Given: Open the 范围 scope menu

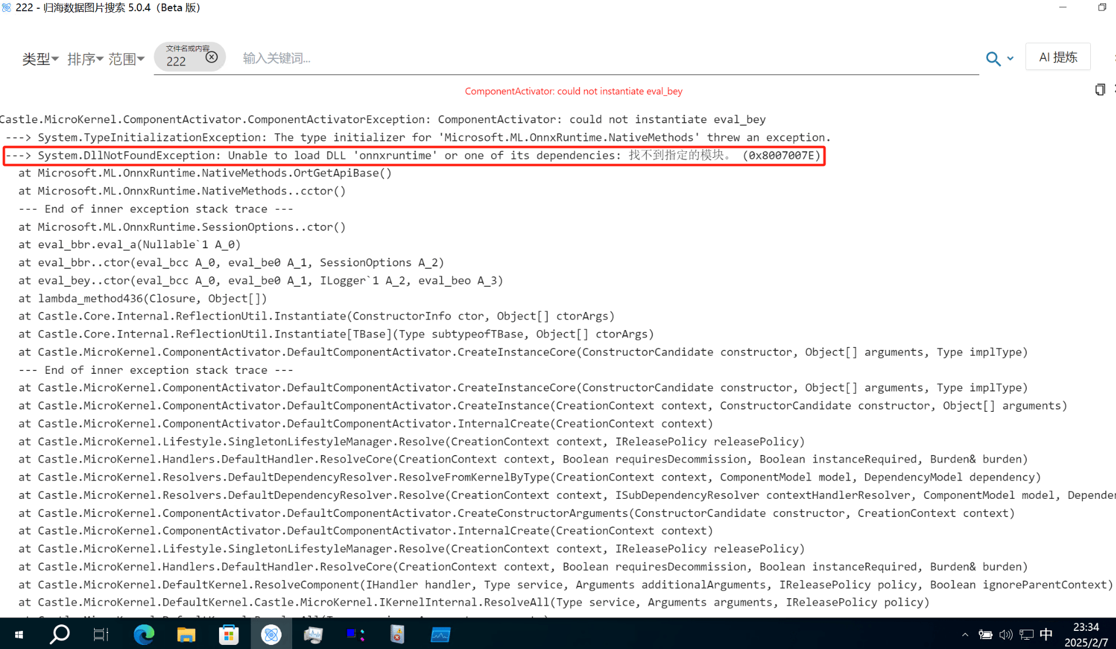Looking at the screenshot, I should point(127,58).
